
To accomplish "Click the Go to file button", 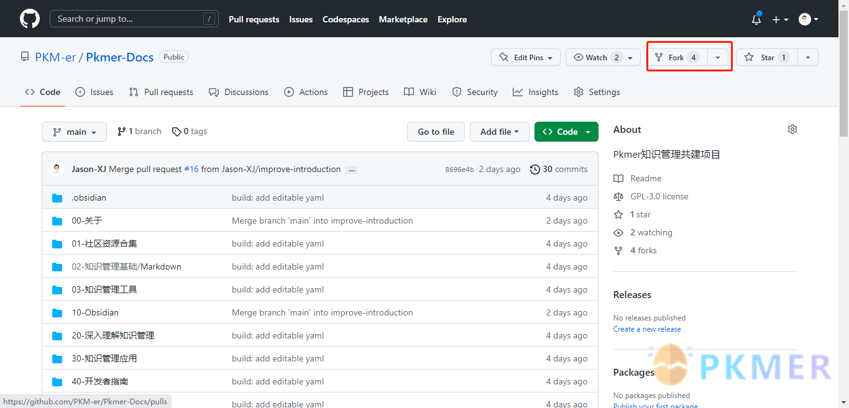I will tap(436, 132).
